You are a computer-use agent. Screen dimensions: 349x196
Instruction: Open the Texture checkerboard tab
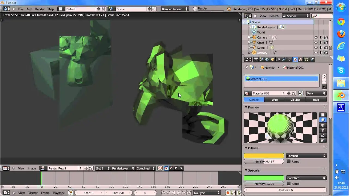click(300, 59)
